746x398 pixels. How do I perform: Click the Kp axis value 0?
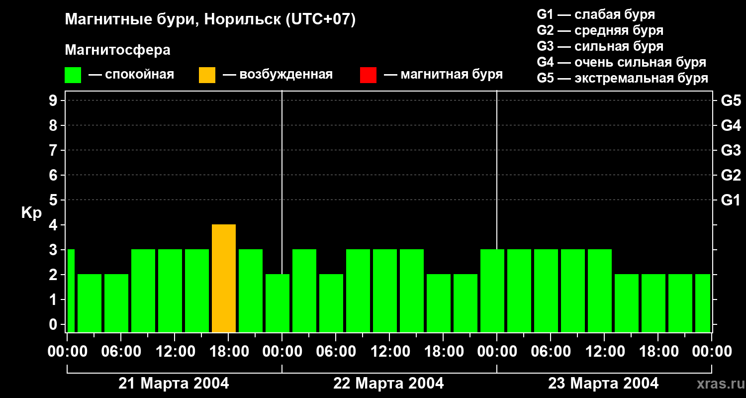point(54,325)
